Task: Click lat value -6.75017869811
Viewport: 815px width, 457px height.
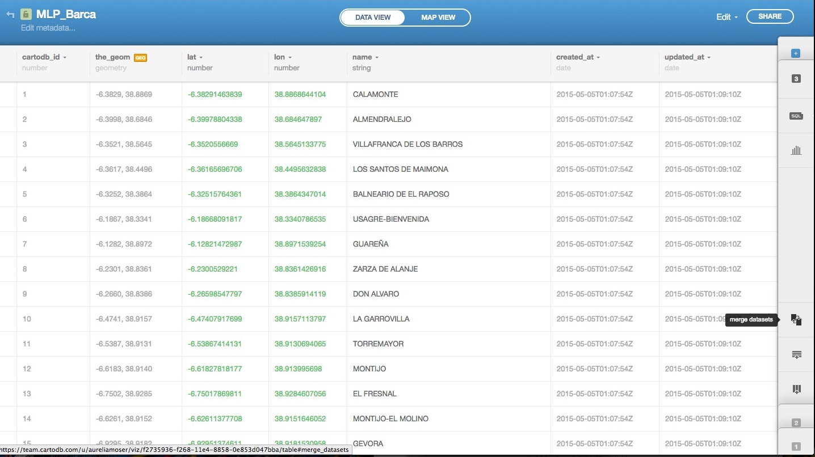Action: click(x=215, y=393)
